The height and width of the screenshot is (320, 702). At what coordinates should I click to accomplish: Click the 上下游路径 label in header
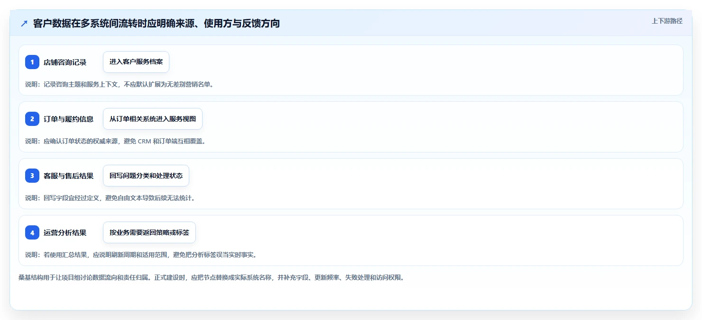667,21
